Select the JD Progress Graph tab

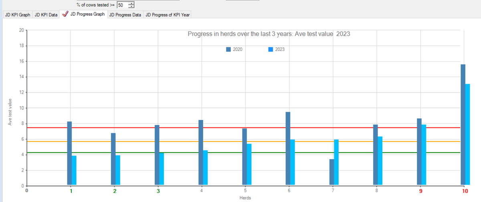pos(84,14)
